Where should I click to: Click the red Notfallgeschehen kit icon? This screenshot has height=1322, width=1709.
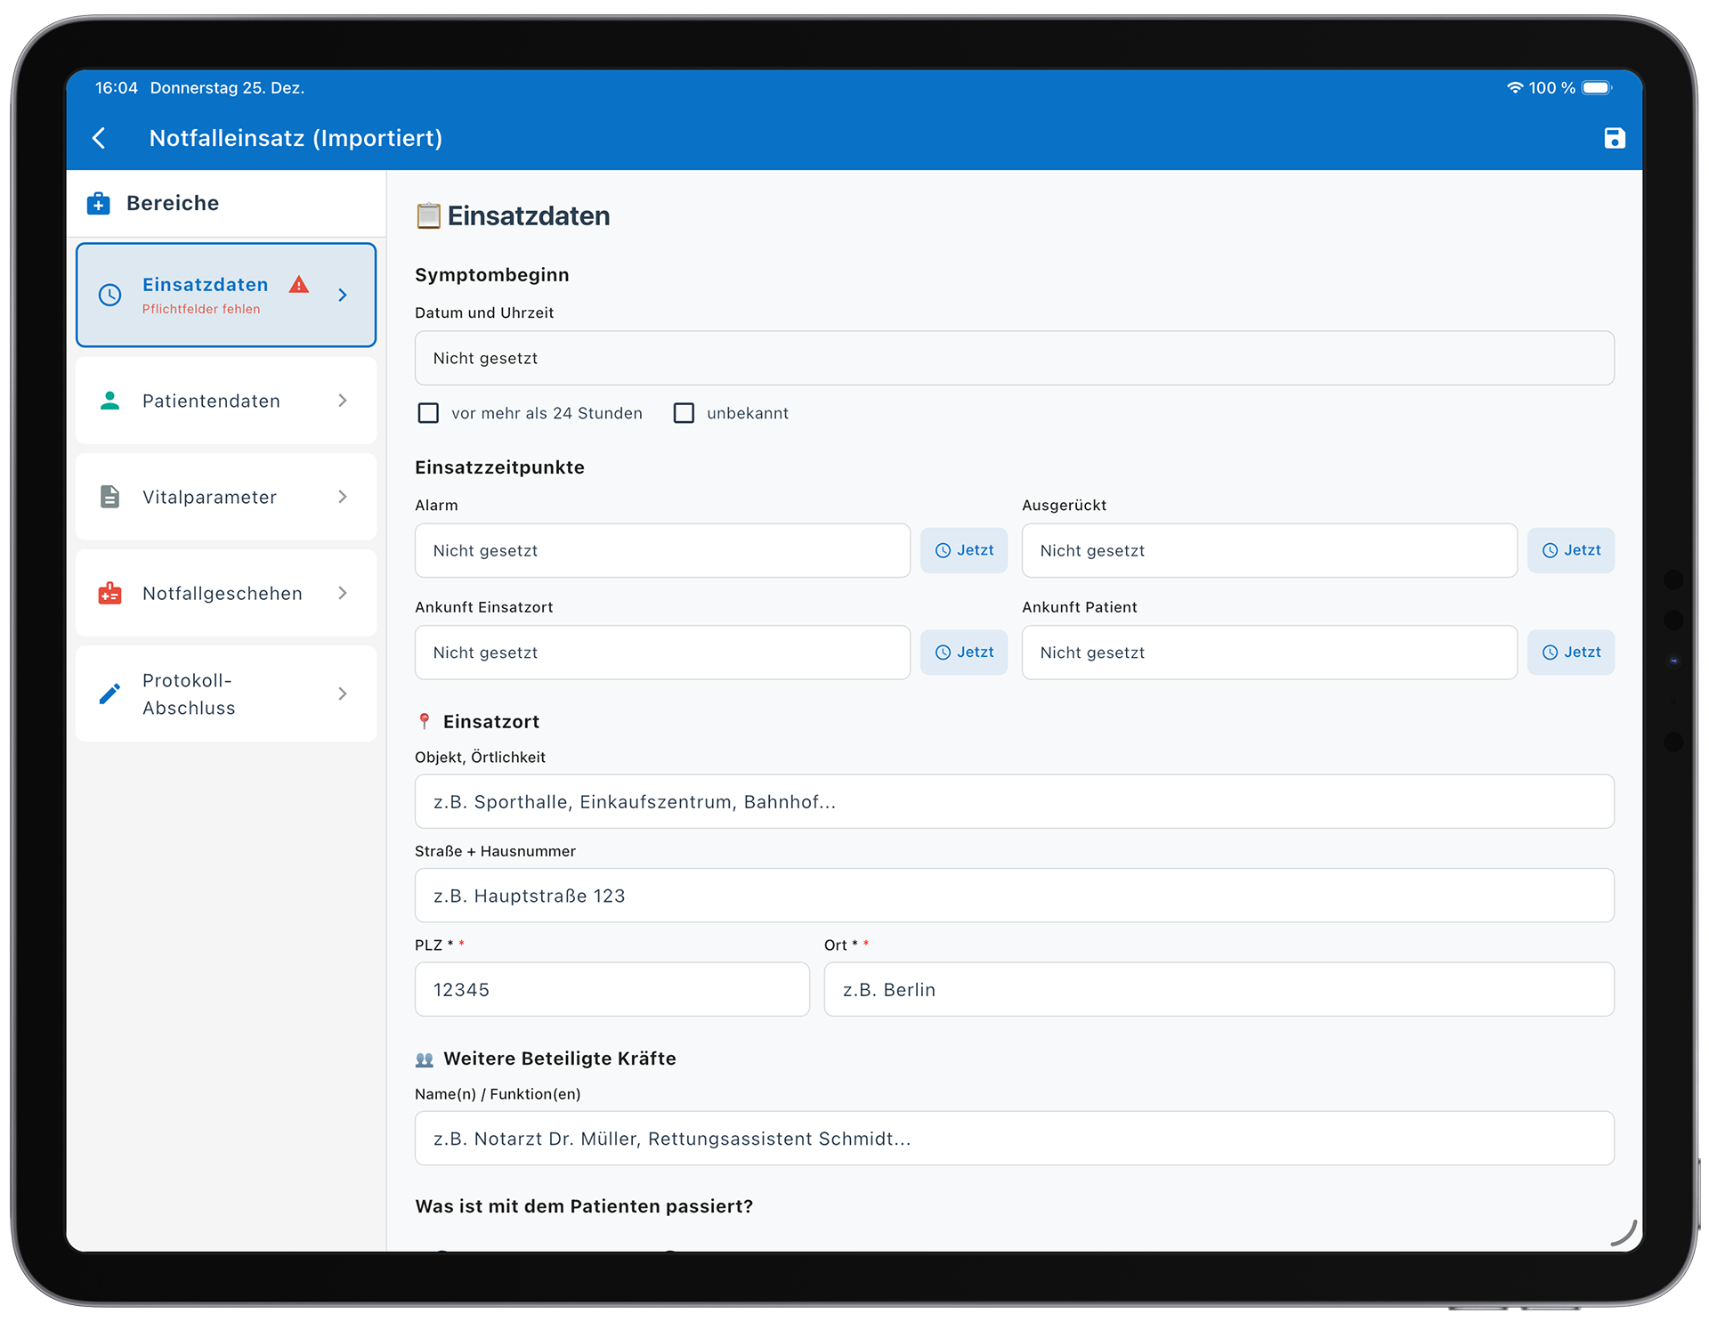point(110,593)
